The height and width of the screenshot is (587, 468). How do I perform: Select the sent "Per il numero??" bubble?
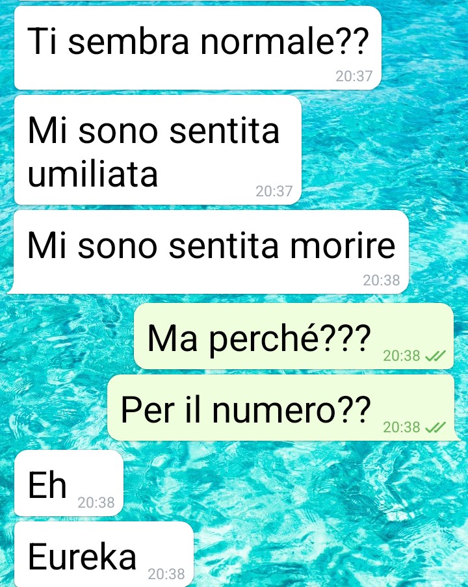(283, 408)
